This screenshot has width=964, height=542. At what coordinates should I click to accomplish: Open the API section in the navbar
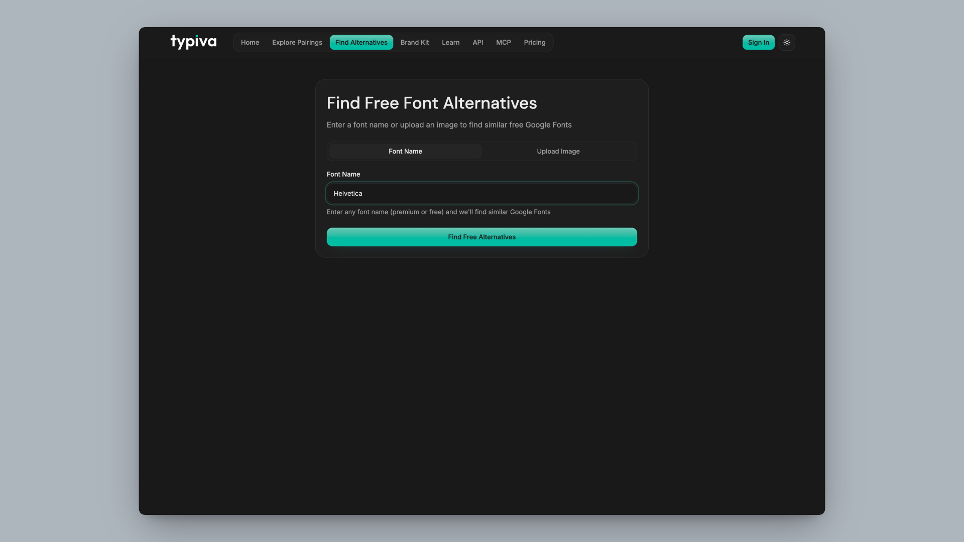pyautogui.click(x=477, y=42)
